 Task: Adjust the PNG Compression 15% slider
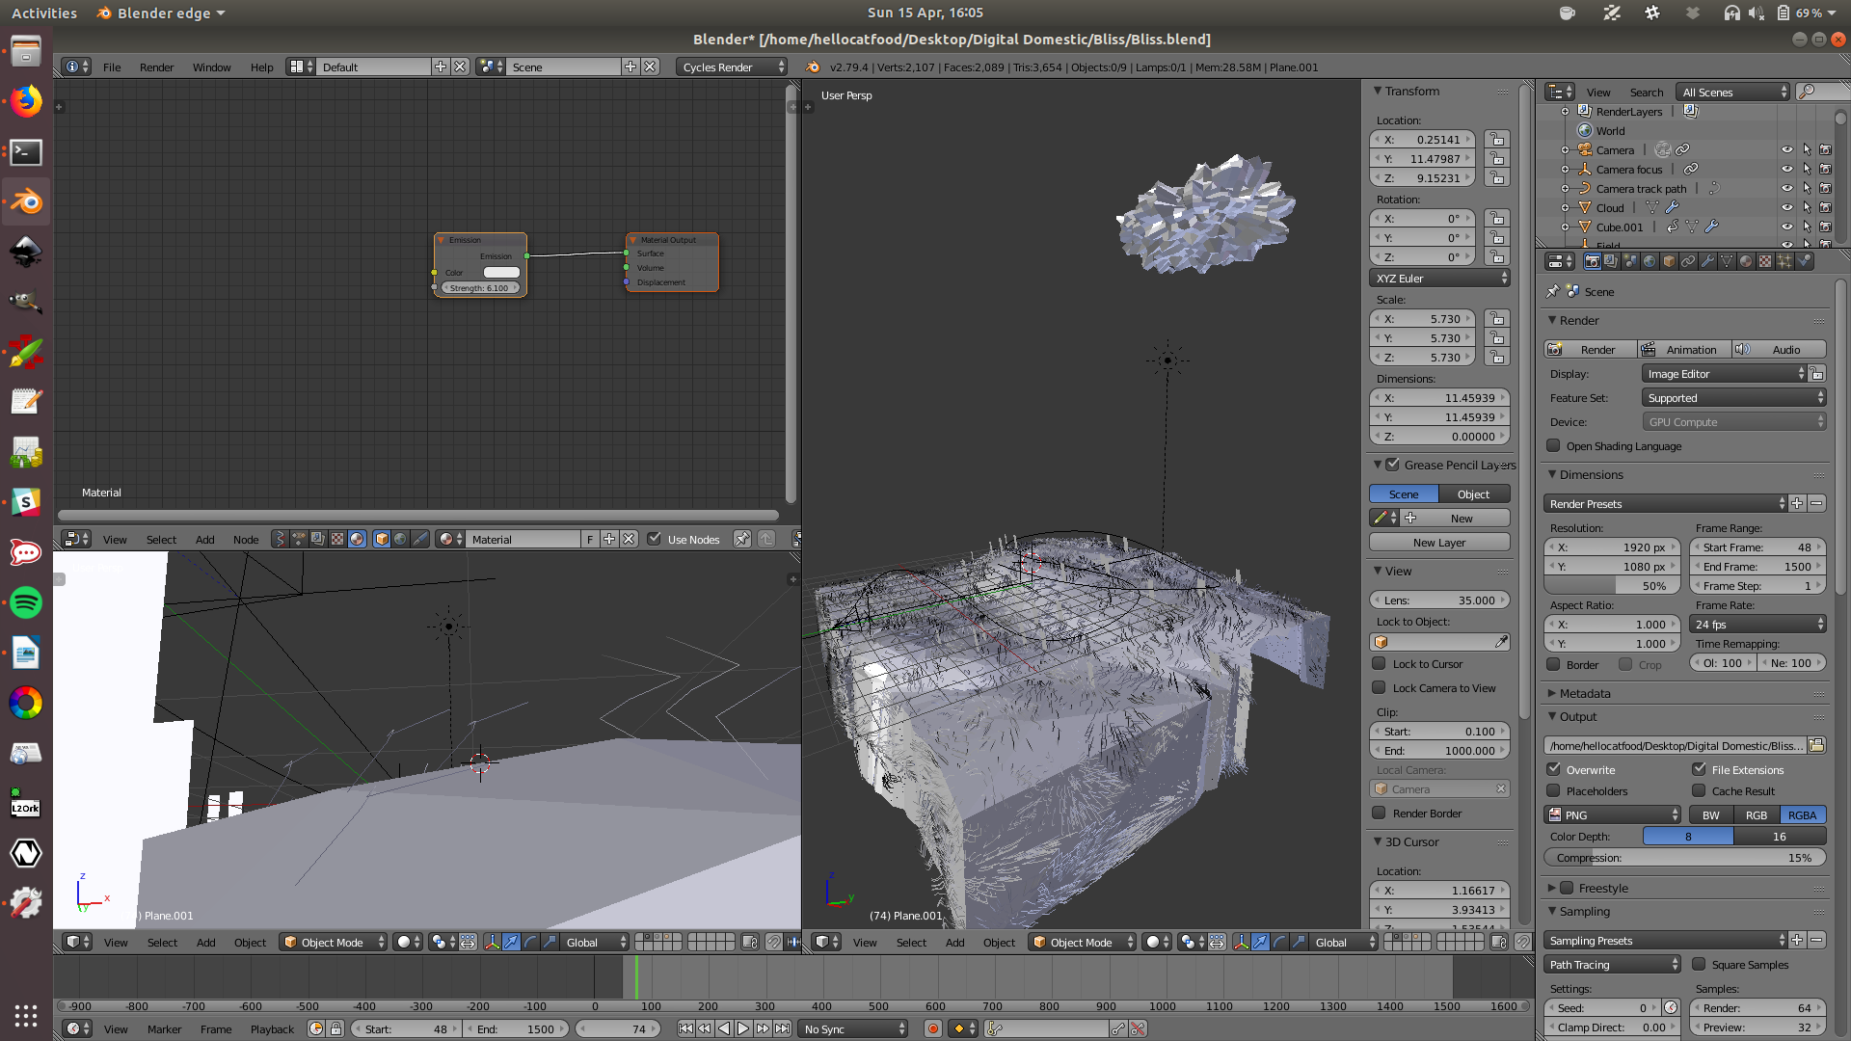tap(1684, 857)
